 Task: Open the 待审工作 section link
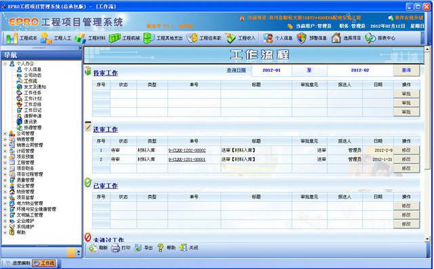tap(106, 73)
